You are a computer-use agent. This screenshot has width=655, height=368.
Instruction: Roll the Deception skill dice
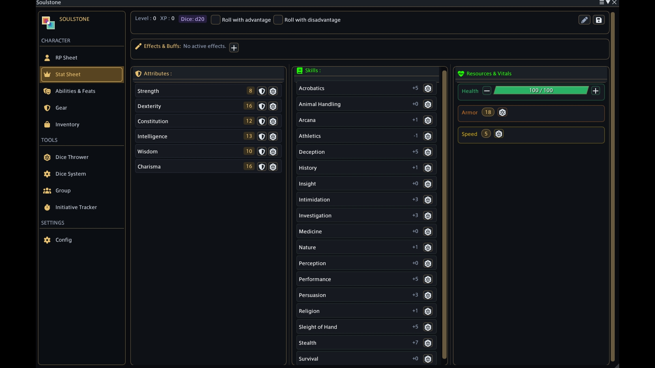point(428,152)
